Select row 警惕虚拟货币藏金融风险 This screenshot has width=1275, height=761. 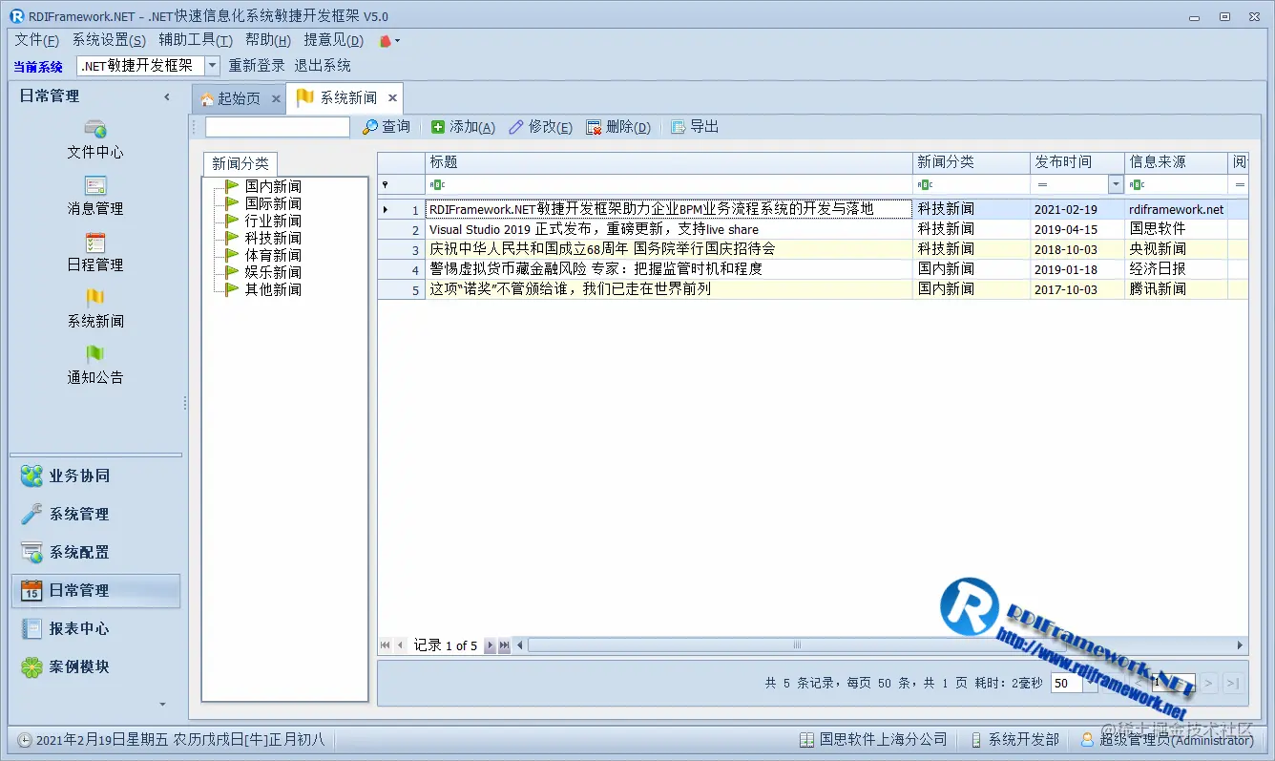(812, 269)
